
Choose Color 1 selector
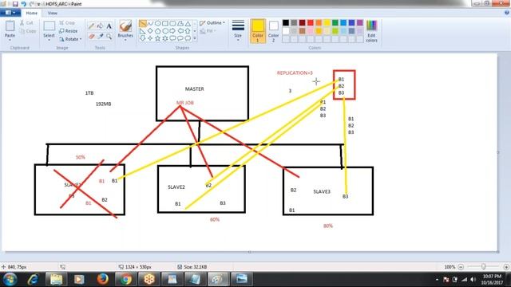coord(257,31)
